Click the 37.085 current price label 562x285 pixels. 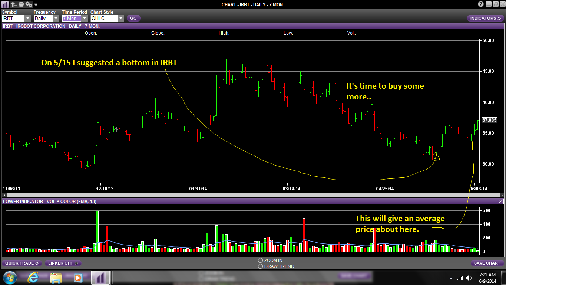[x=489, y=120]
